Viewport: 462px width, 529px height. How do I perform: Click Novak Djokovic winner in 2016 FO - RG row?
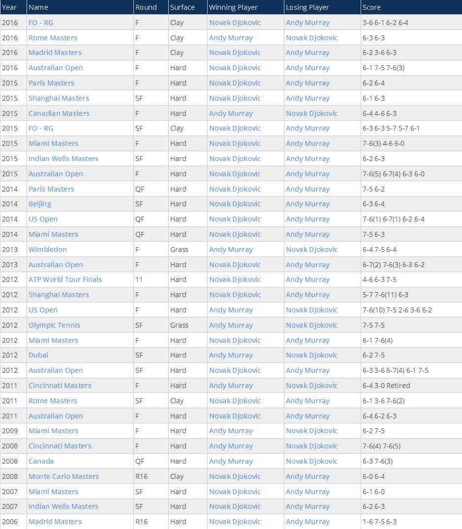point(235,23)
